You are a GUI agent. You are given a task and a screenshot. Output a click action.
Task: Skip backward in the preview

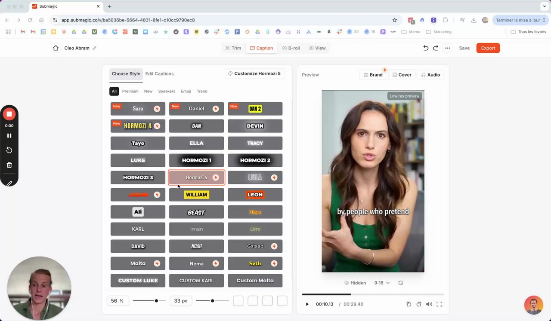tap(409, 304)
